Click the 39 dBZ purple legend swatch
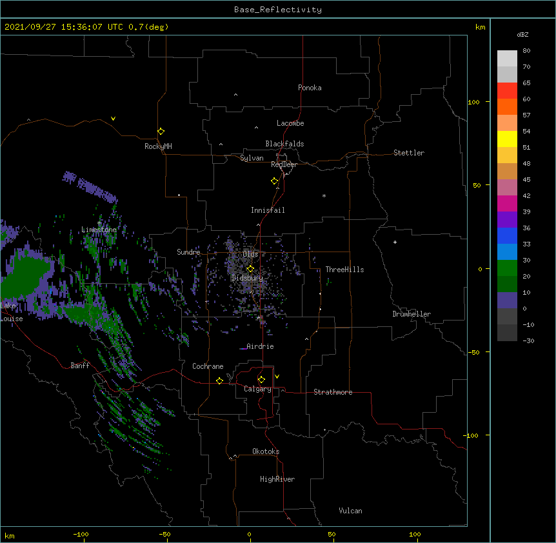 [507, 219]
